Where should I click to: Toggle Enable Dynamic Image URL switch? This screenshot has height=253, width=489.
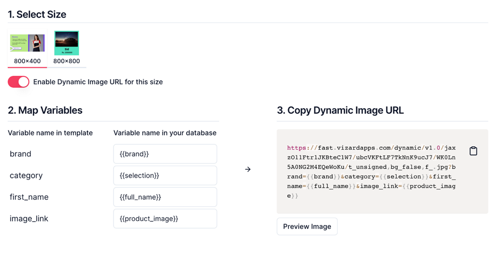19,82
